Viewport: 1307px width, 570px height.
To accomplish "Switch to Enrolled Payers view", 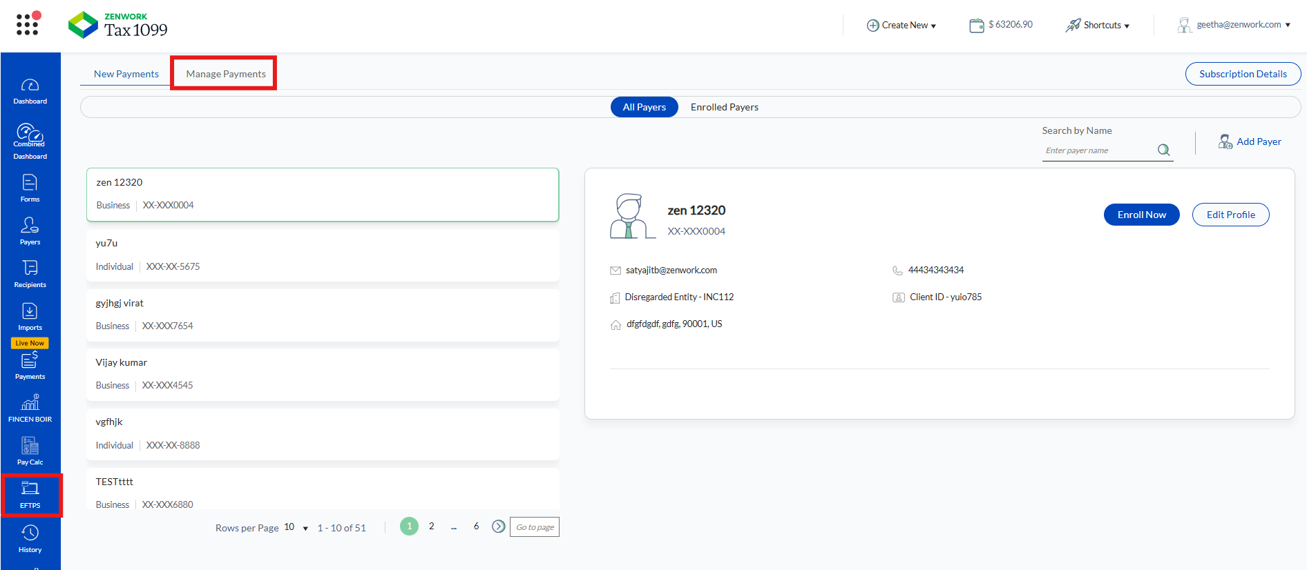I will click(724, 107).
